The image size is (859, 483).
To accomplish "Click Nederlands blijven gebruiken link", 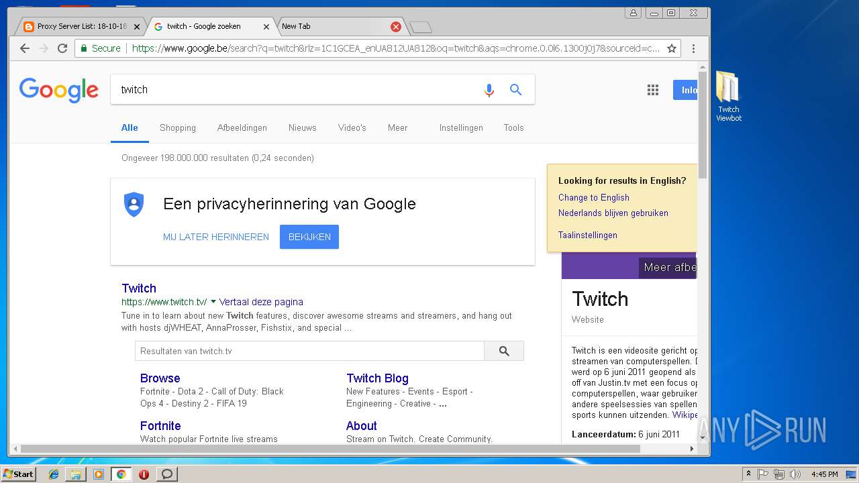I will point(613,213).
